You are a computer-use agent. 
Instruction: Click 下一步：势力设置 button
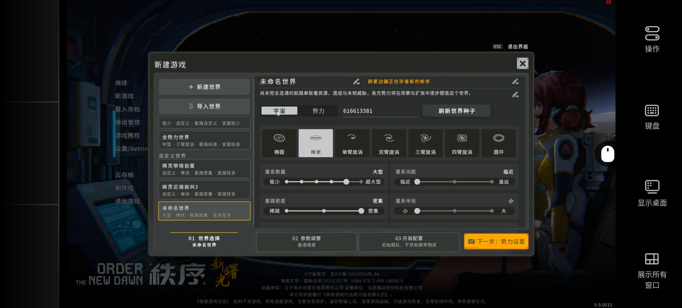click(x=496, y=241)
